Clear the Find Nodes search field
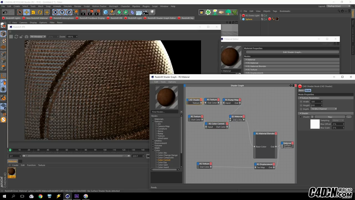The height and width of the screenshot is (200, 355). click(x=181, y=112)
